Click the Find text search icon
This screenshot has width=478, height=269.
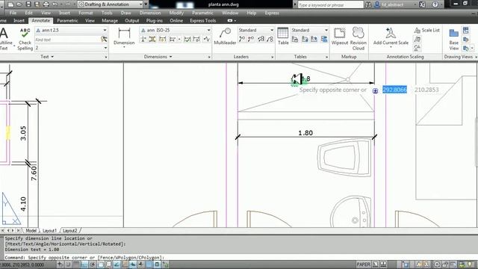pyautogui.click(x=104, y=40)
